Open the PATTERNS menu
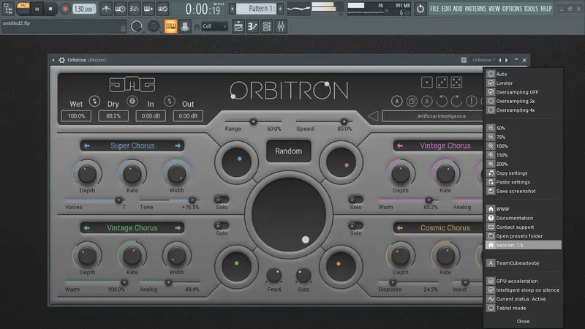585x329 pixels. pyautogui.click(x=475, y=9)
